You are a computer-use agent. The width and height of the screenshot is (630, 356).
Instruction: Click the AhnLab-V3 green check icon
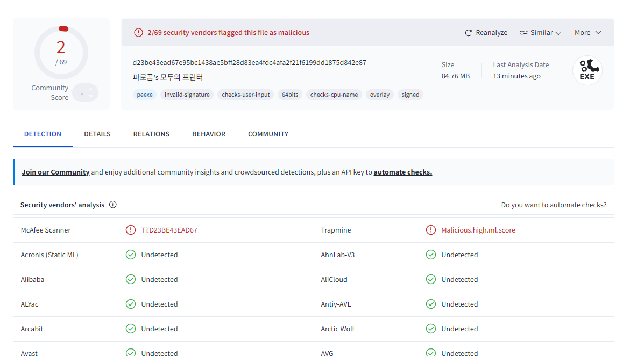tap(431, 255)
